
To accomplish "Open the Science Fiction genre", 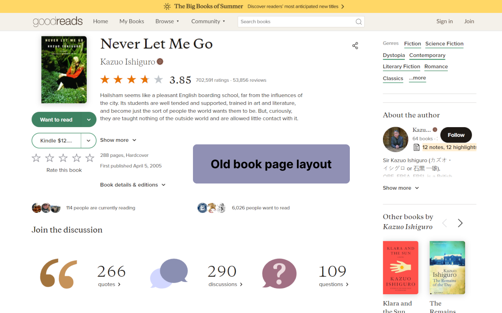I will coord(444,44).
